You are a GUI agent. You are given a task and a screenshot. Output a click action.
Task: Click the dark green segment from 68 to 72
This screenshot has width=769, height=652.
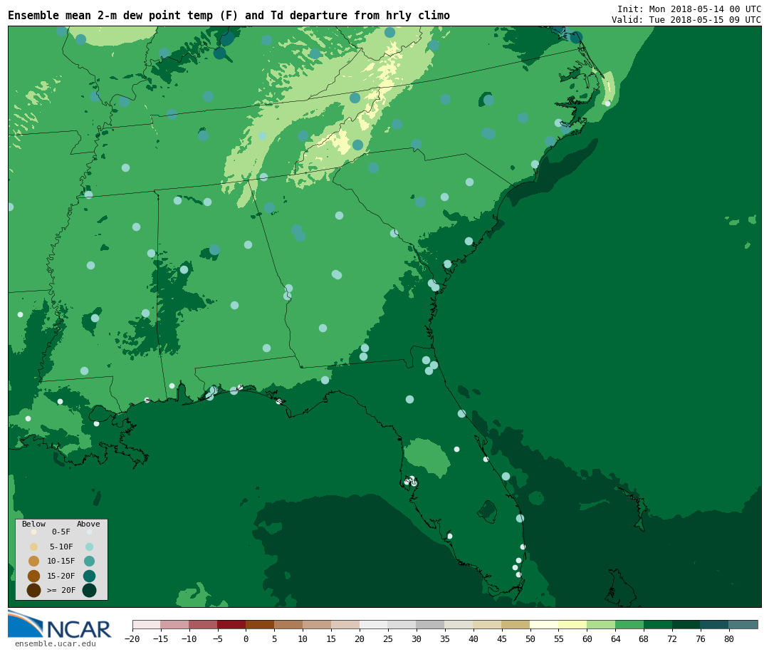tap(659, 624)
